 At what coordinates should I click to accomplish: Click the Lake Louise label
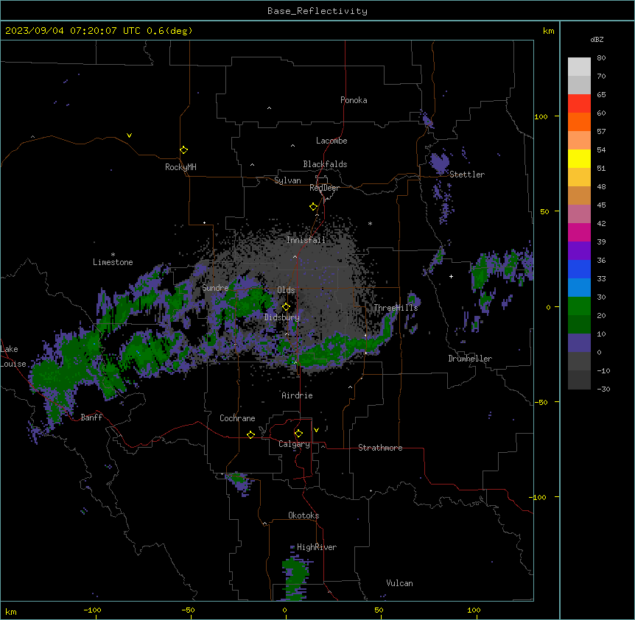tap(13, 356)
